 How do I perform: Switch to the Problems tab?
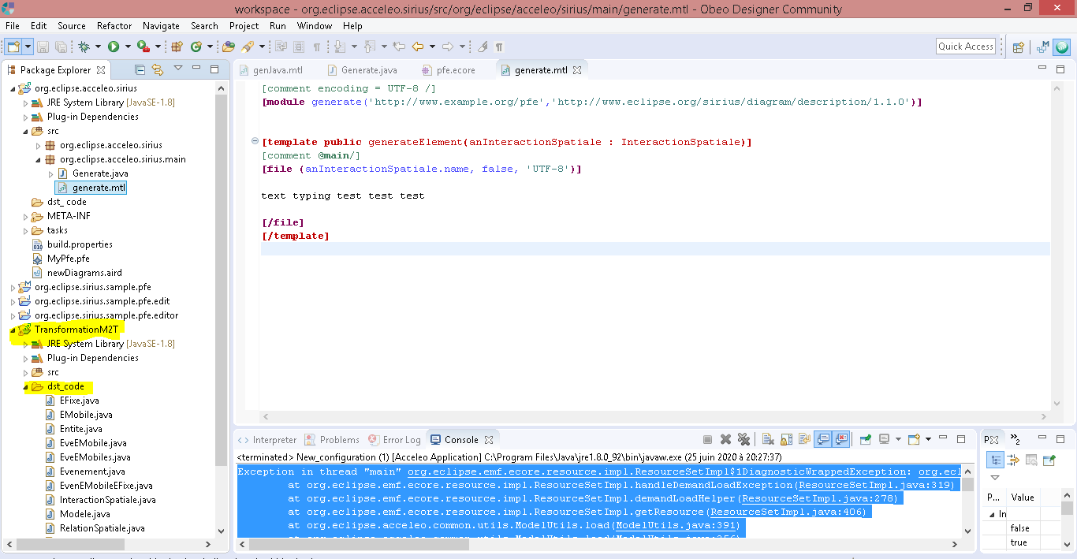pyautogui.click(x=332, y=440)
